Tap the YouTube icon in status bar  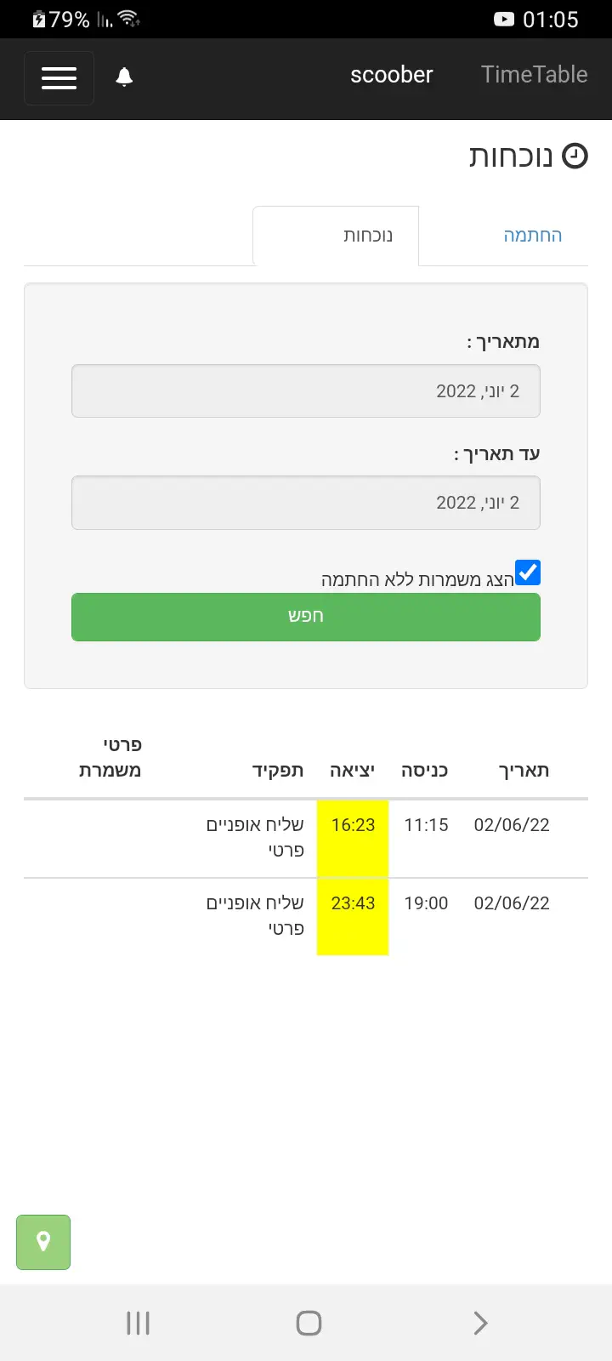[x=504, y=20]
